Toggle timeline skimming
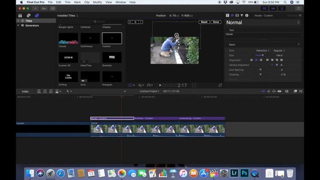Viewport: 320px width, 180px height. click(263, 91)
